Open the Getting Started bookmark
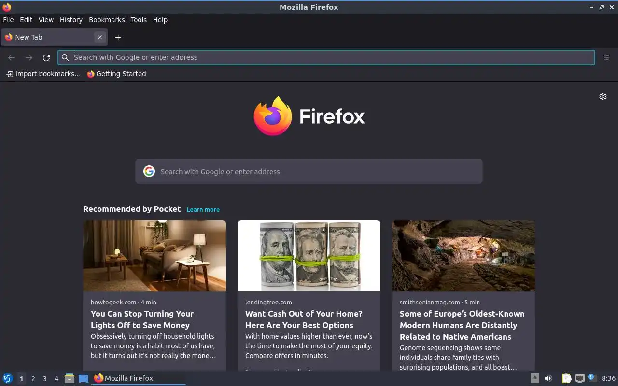 [116, 74]
